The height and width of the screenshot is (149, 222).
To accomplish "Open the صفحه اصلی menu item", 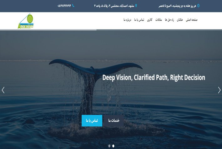I will click(192, 20).
